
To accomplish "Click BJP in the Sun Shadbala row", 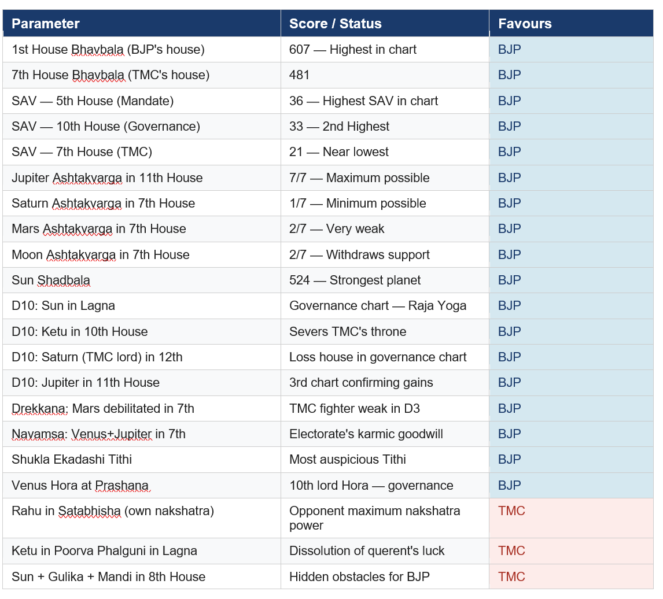I will [x=510, y=280].
